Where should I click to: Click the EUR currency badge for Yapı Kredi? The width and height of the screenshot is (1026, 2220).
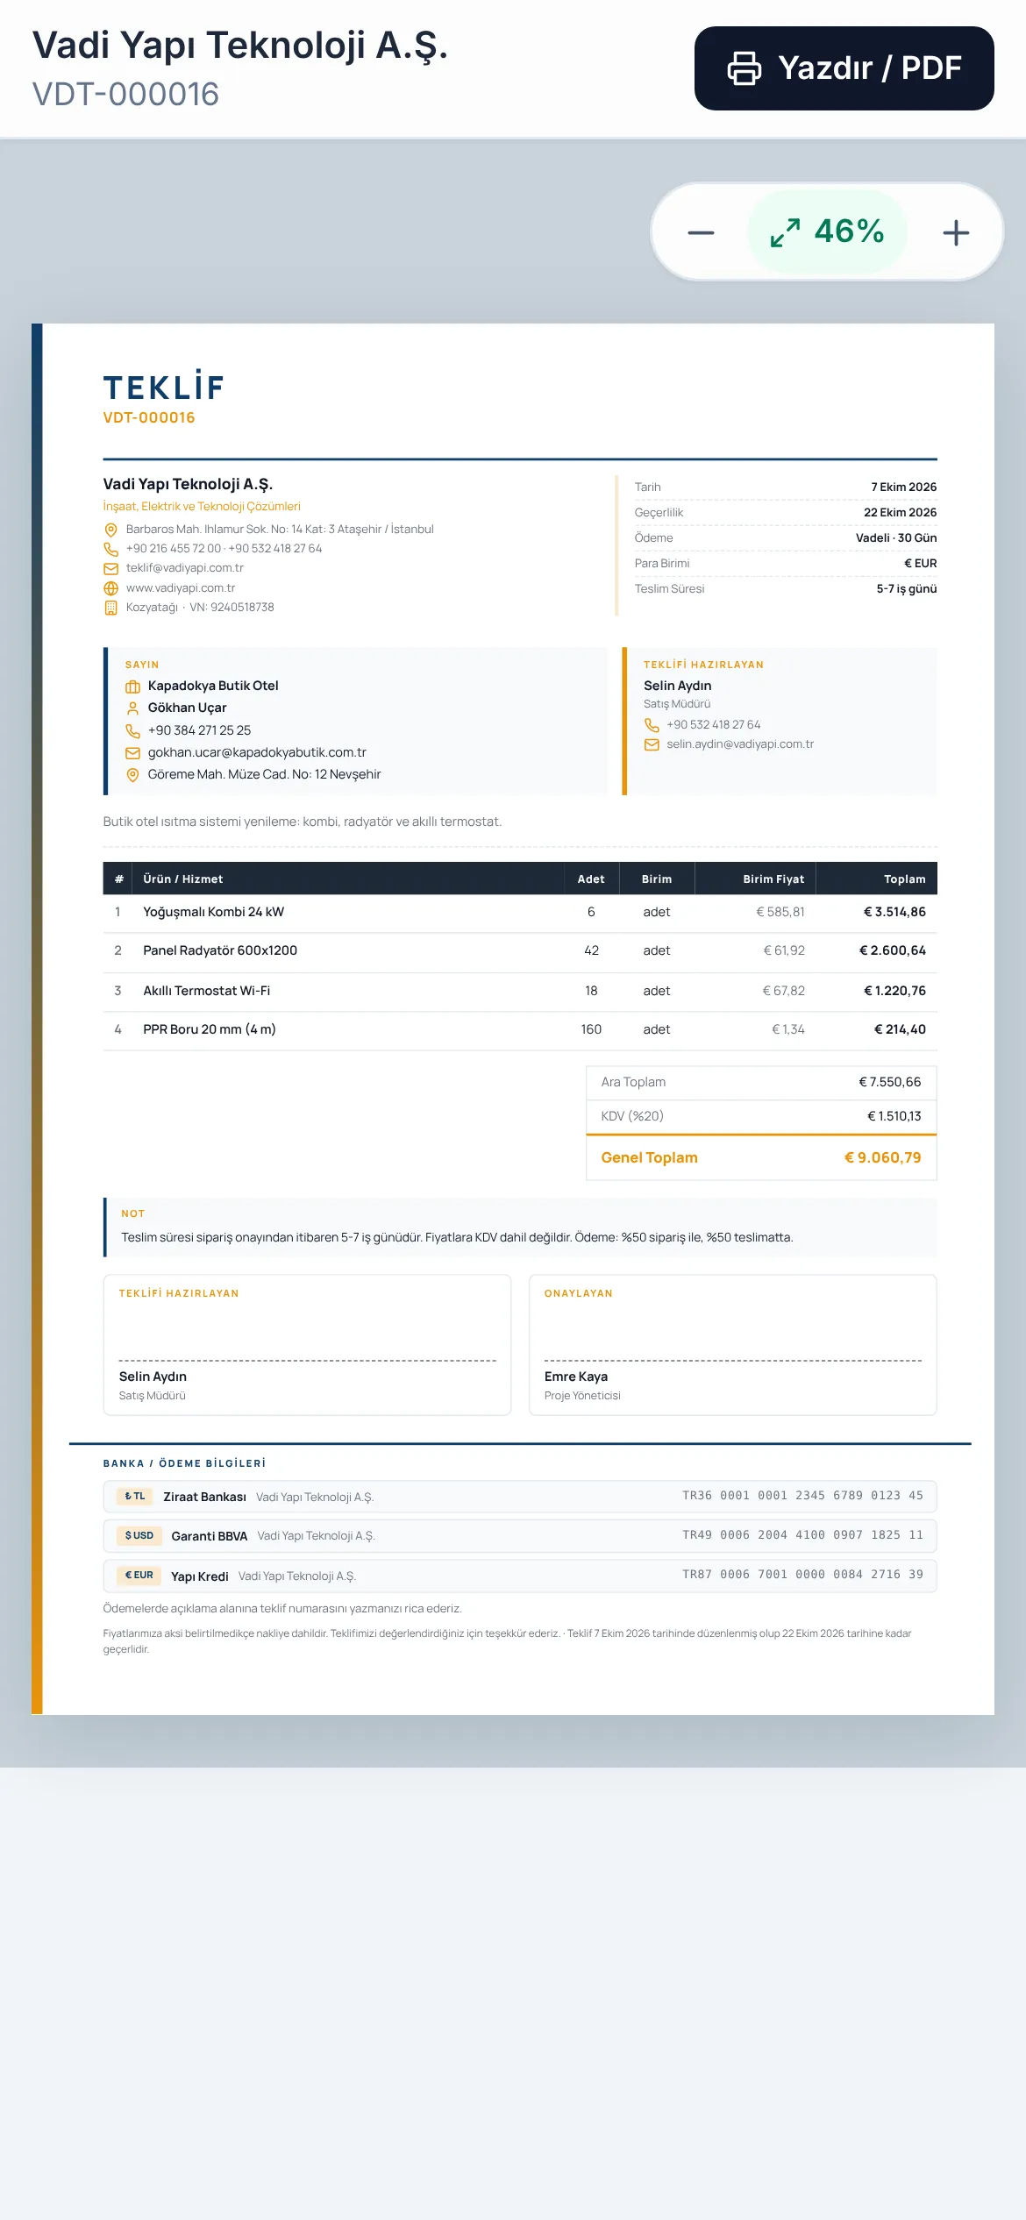click(x=139, y=1576)
